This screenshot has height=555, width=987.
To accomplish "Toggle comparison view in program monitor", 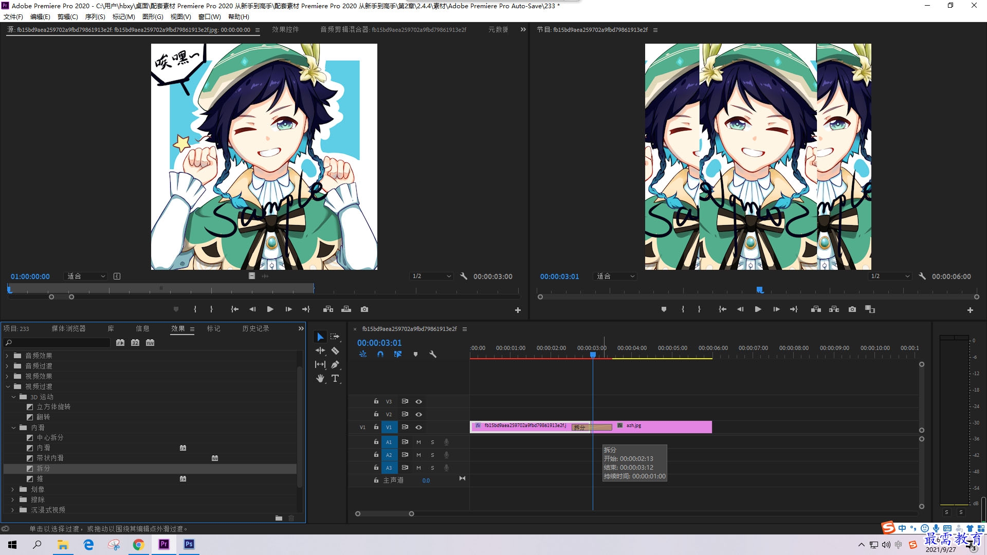I will pos(870,309).
